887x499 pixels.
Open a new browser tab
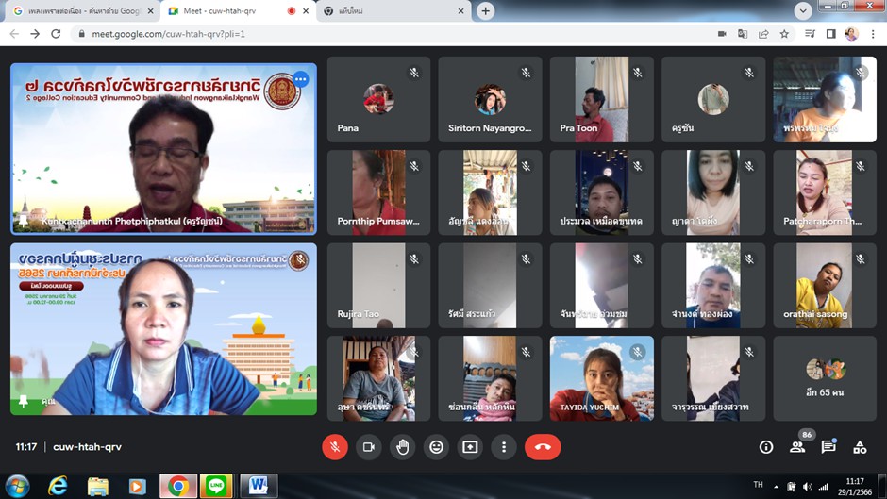(x=485, y=10)
